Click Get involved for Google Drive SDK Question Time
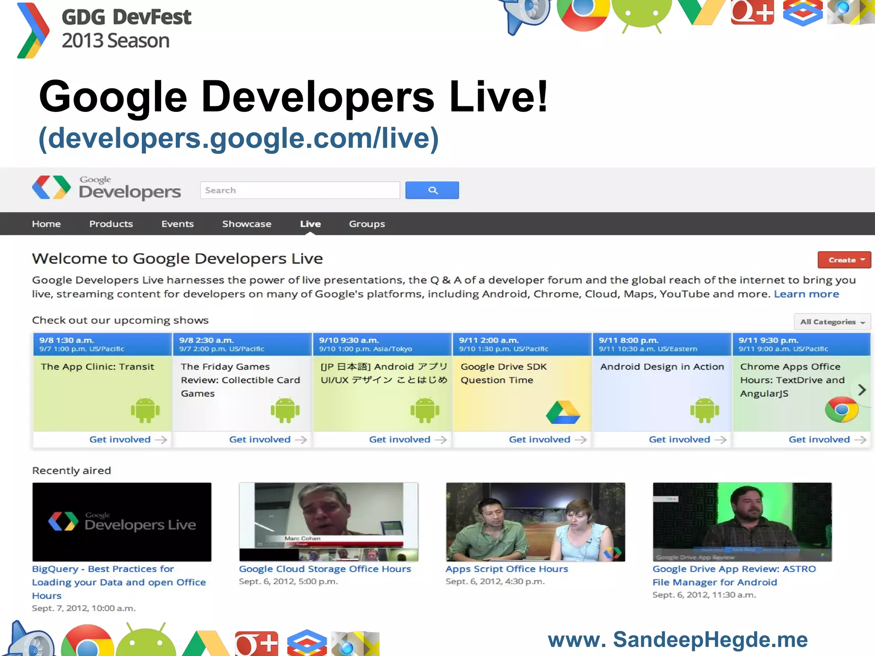The height and width of the screenshot is (656, 875). (548, 439)
